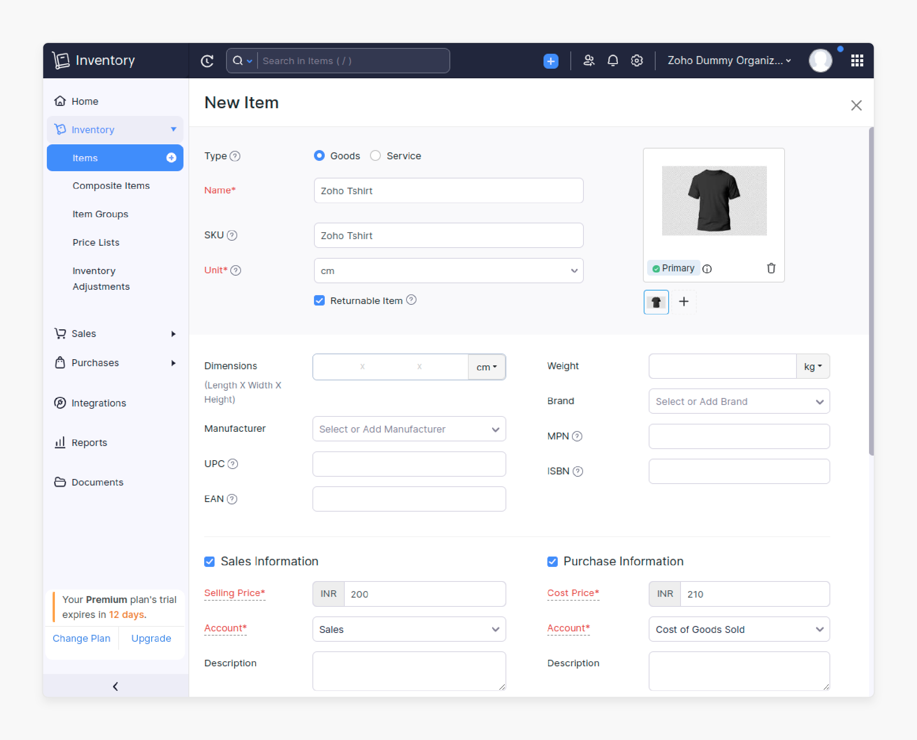Open recent history clock icon
Viewport: 917px width, 740px height.
(x=207, y=61)
